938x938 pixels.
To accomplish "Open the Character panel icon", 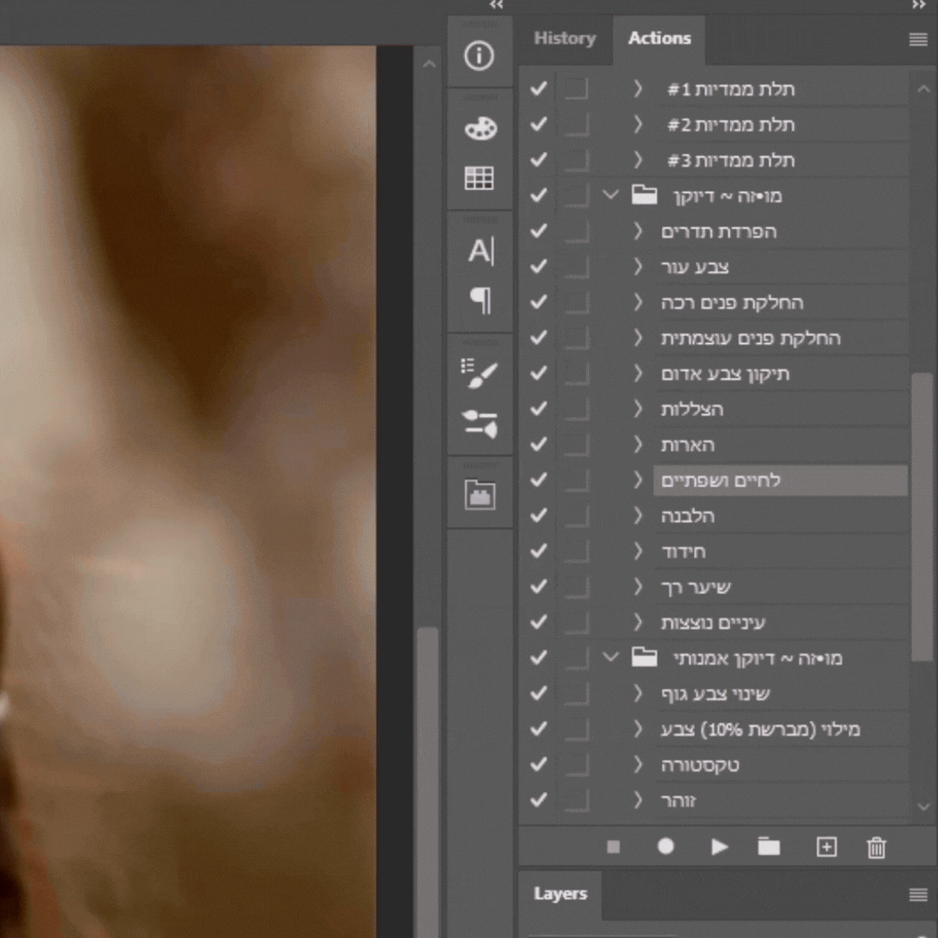I will coord(479,251).
